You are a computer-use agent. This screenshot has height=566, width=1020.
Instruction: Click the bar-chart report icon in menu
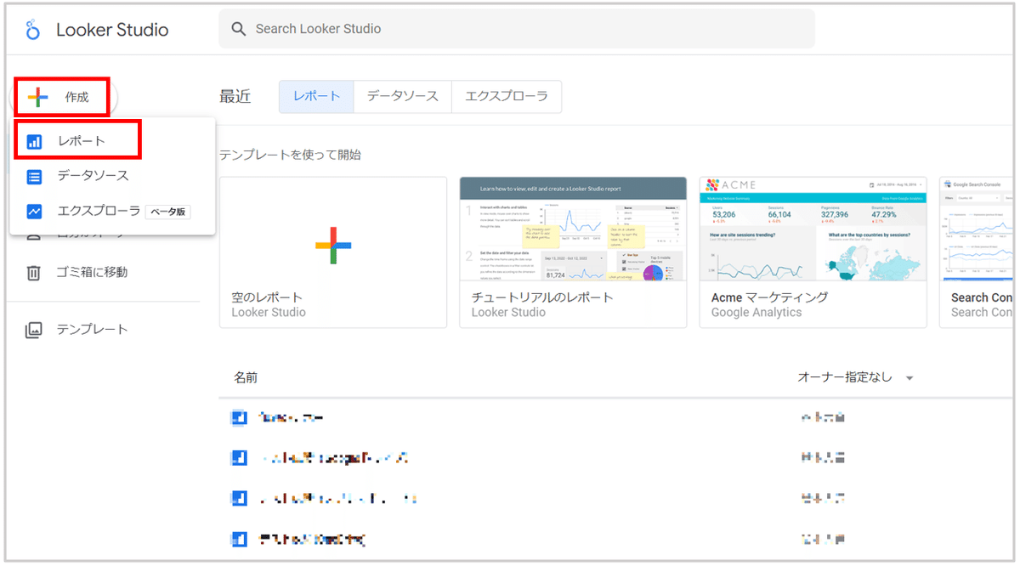point(34,142)
